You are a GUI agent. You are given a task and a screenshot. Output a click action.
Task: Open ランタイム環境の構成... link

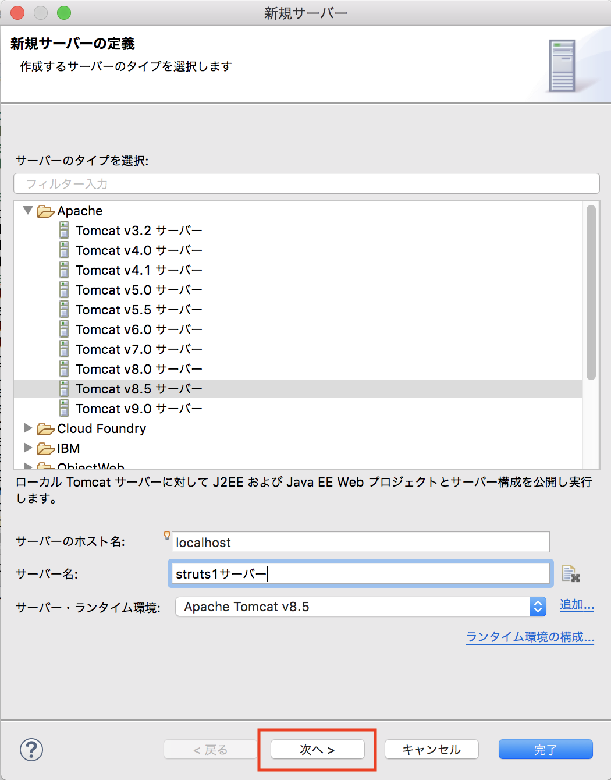click(530, 637)
